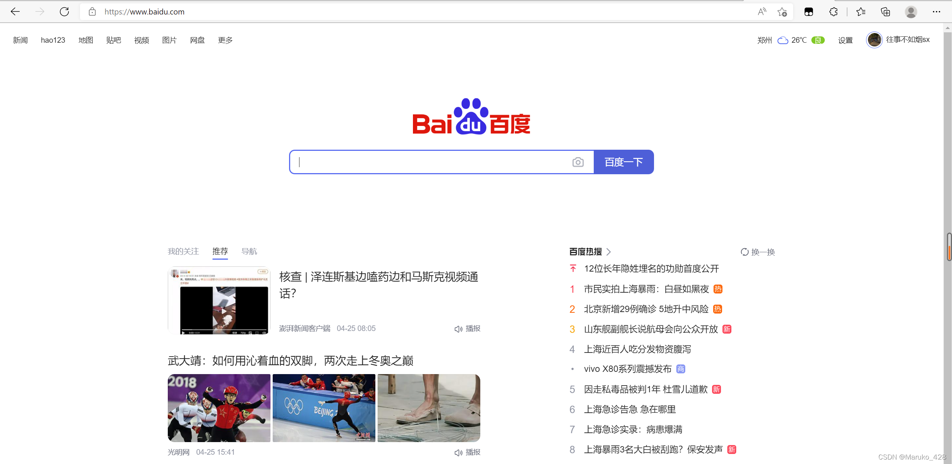The width and height of the screenshot is (952, 464).
Task: Click the 郑州 city weather text
Action: pos(765,40)
